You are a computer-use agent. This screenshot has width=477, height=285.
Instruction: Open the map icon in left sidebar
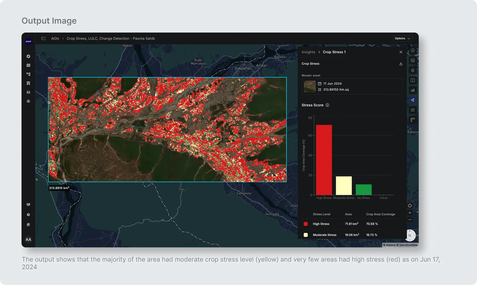[x=28, y=65]
